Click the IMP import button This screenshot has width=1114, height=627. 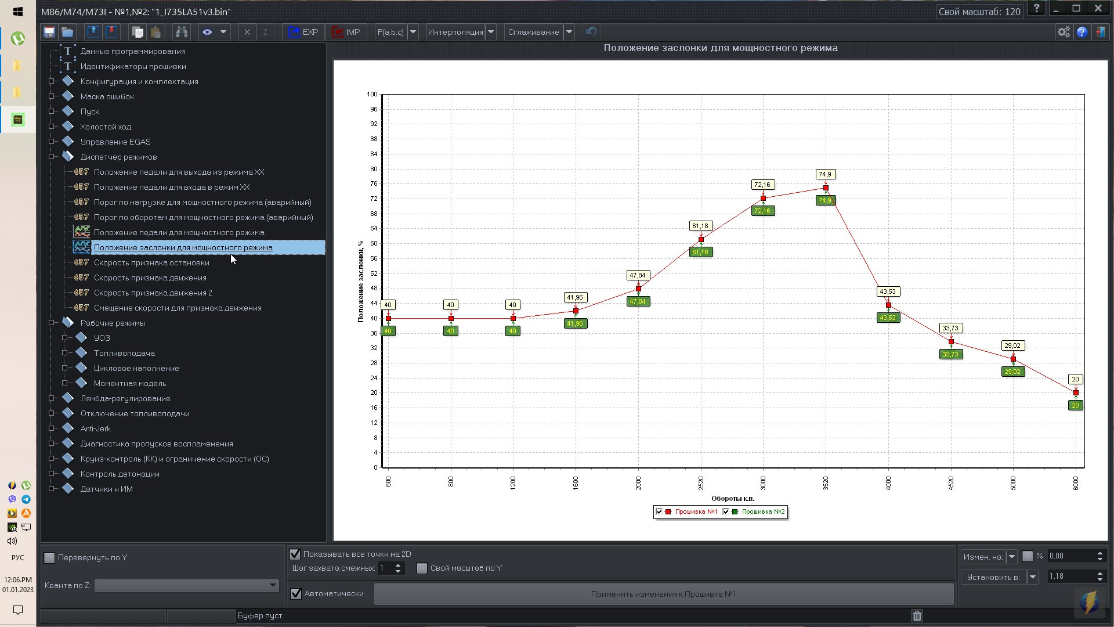coord(346,32)
